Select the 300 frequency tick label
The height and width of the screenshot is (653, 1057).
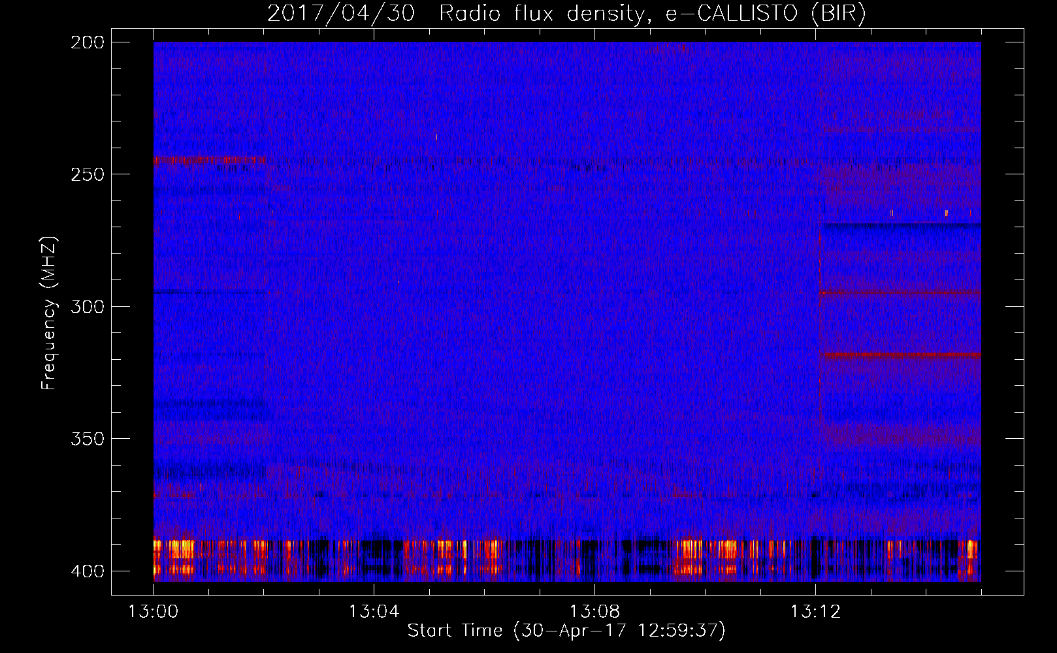click(88, 306)
